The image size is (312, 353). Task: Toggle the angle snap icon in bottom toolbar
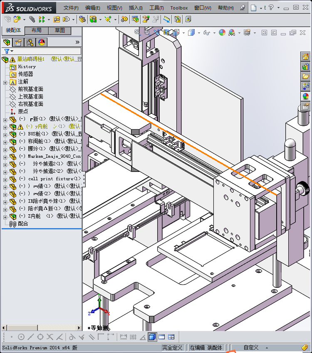tap(143, 337)
